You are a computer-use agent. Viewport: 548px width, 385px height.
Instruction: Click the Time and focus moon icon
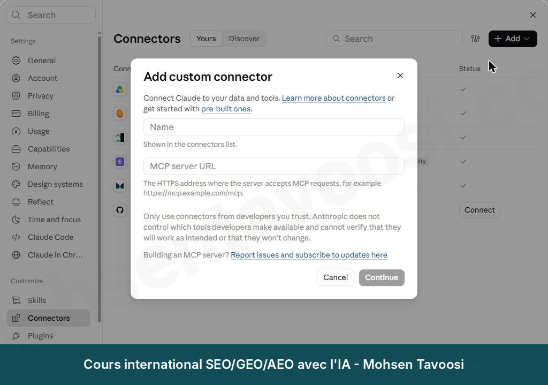coord(16,220)
